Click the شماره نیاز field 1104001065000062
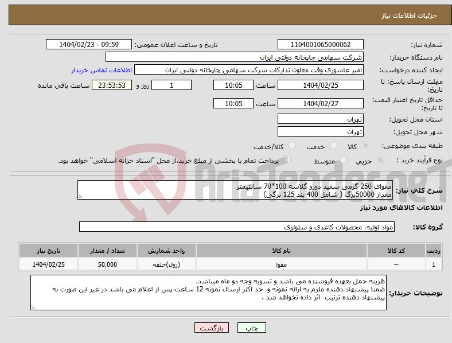The image size is (452, 343). point(320,45)
